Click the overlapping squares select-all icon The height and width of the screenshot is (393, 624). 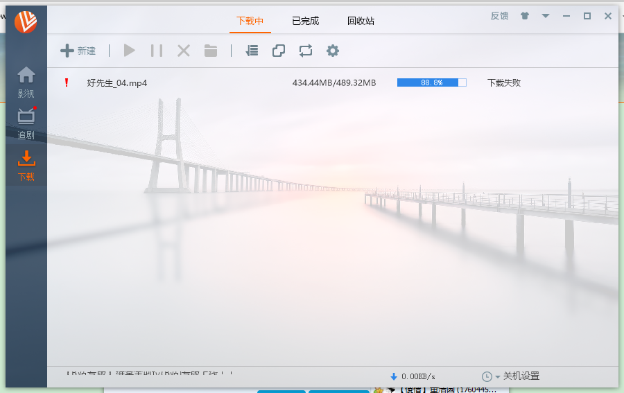tap(279, 51)
